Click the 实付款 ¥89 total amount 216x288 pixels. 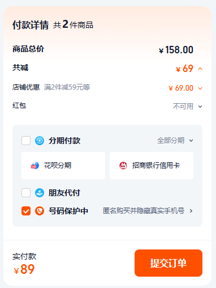[24, 269]
